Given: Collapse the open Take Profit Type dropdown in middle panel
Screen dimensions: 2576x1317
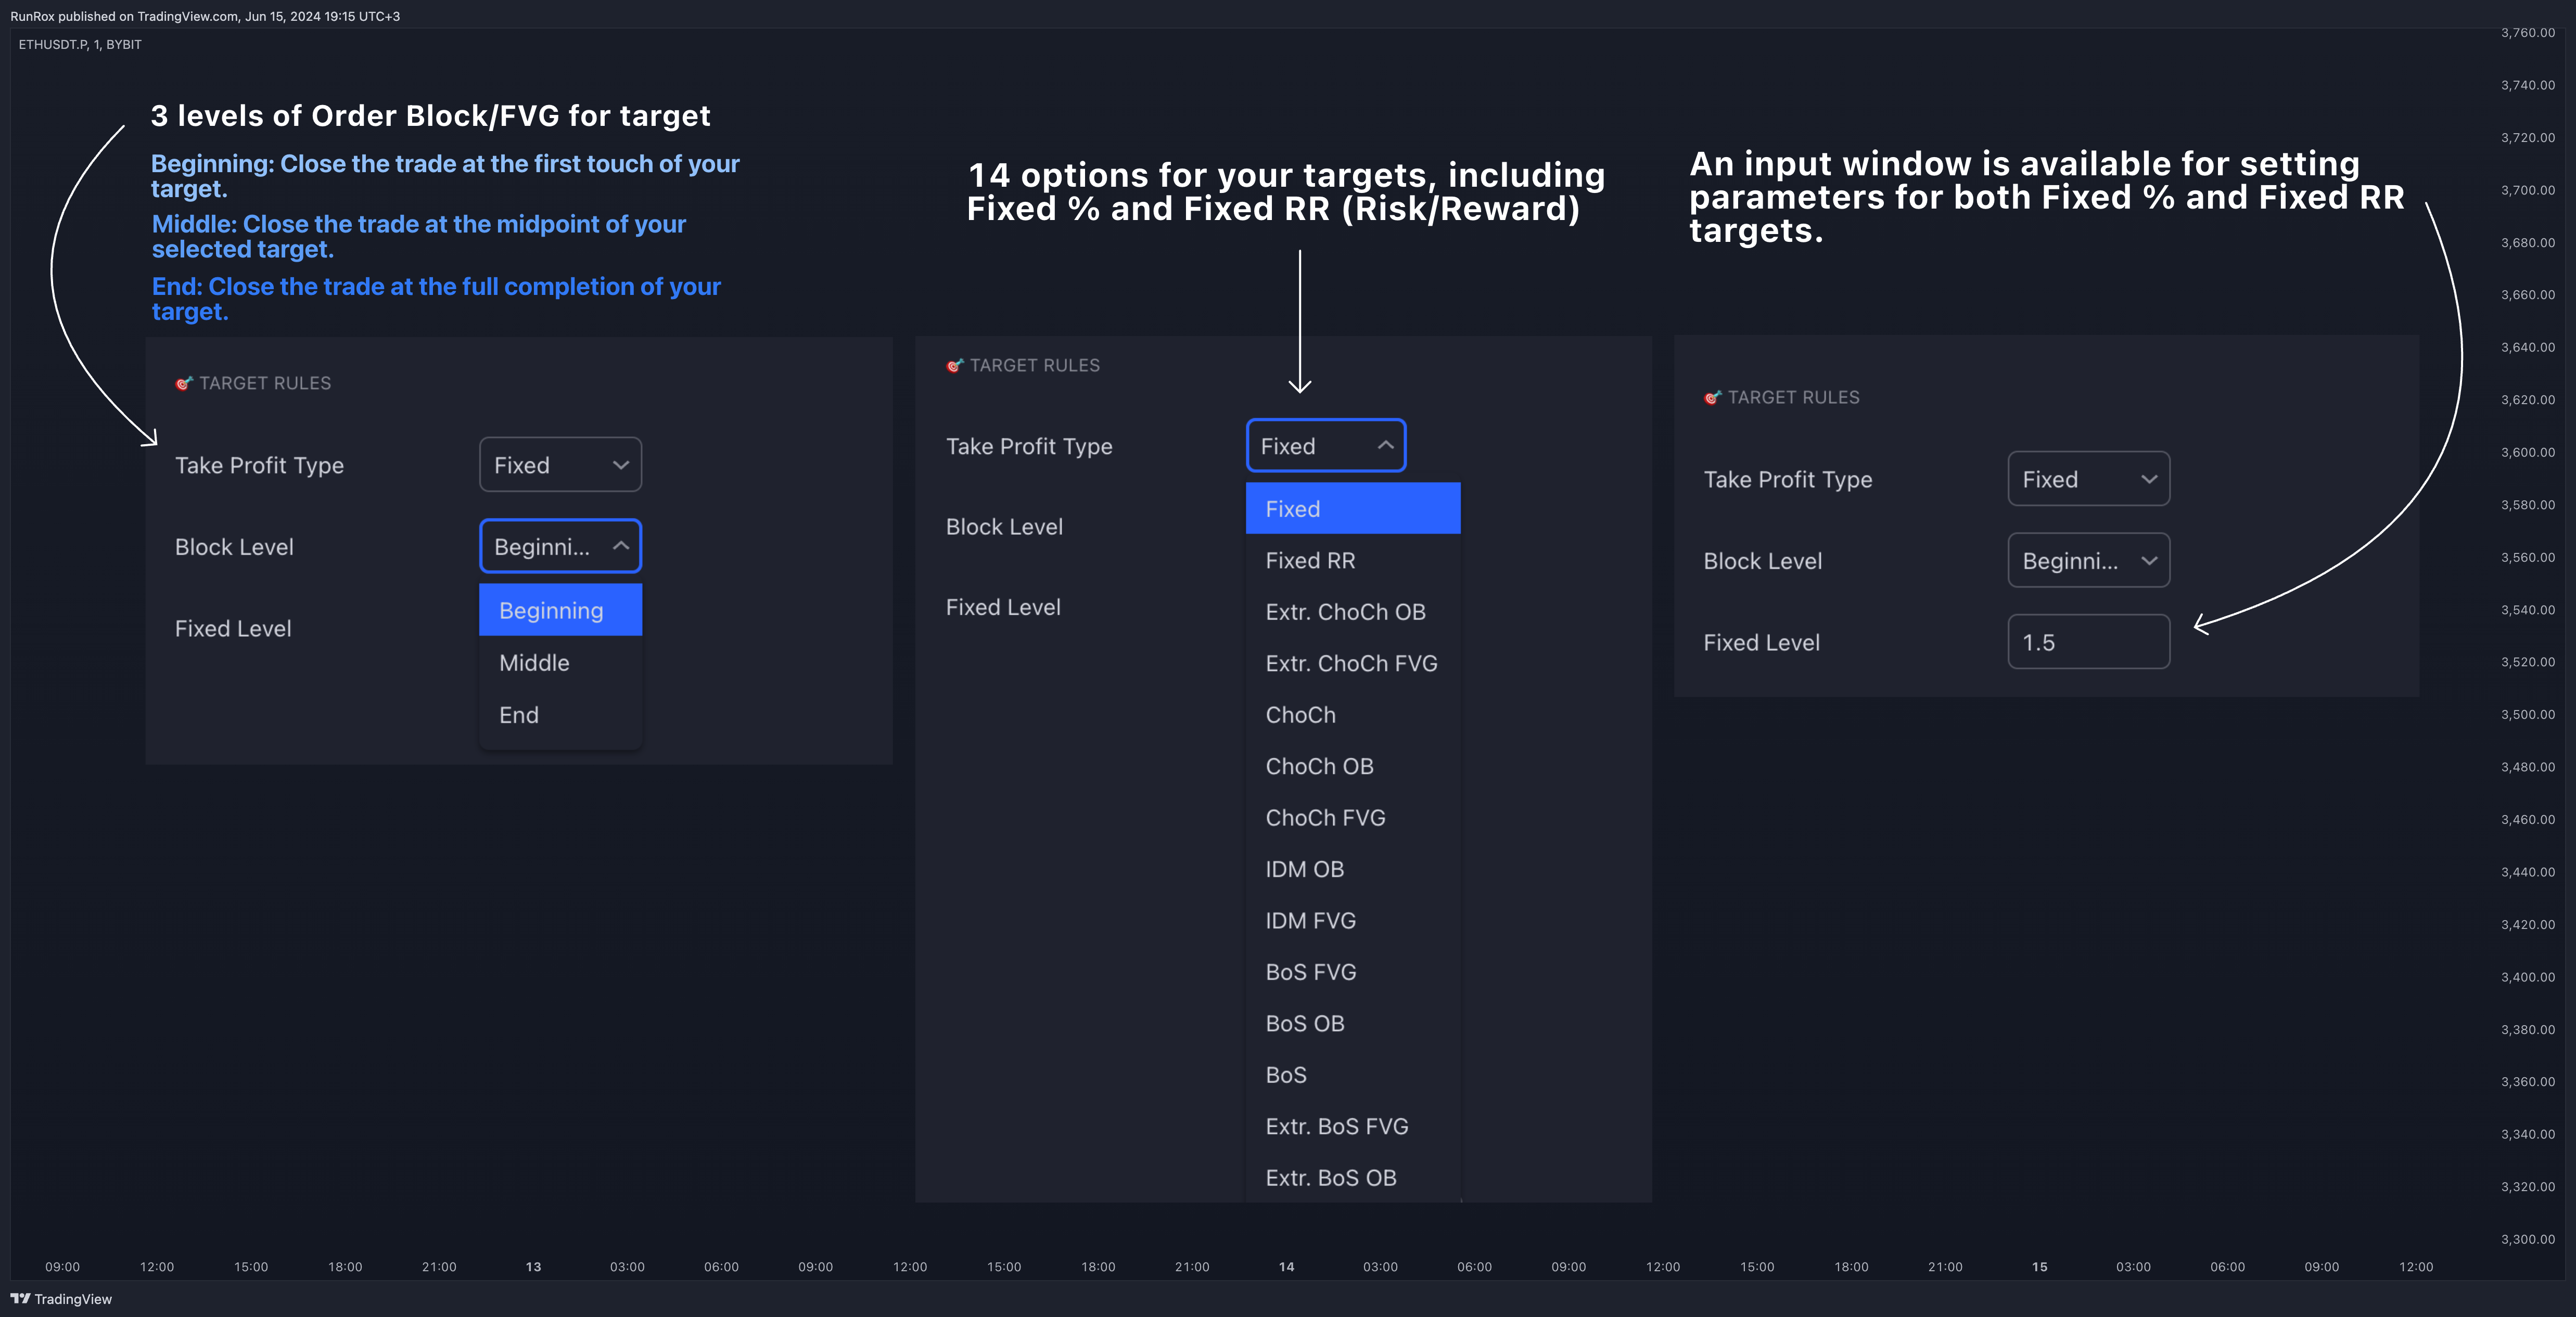Looking at the screenshot, I should tap(1326, 446).
